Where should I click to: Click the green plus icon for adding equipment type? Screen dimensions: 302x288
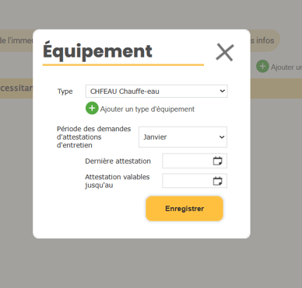(92, 108)
